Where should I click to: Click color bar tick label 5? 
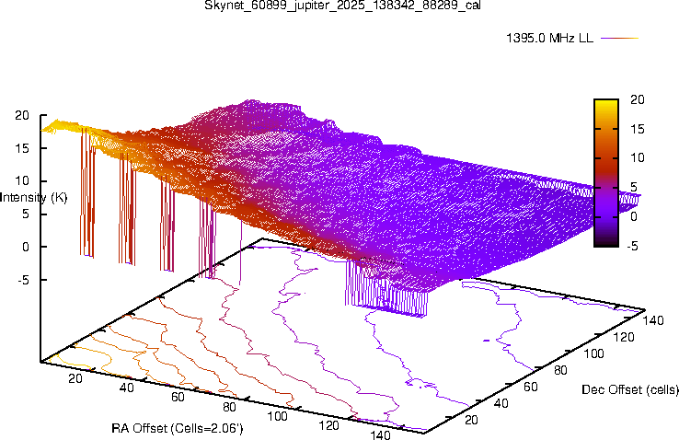634,187
